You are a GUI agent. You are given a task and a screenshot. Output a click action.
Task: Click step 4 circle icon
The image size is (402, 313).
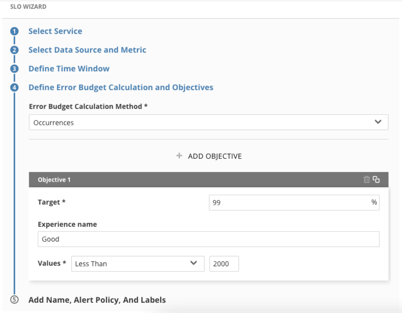14,87
